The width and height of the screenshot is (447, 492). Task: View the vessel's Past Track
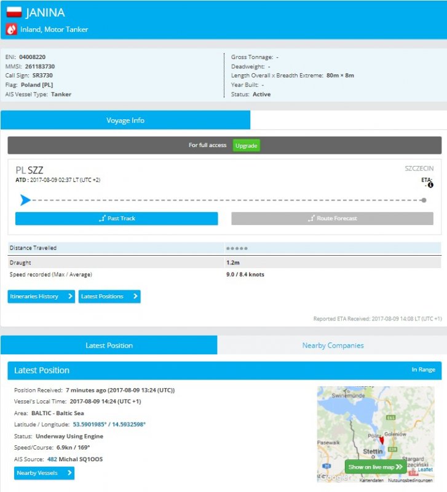(117, 218)
